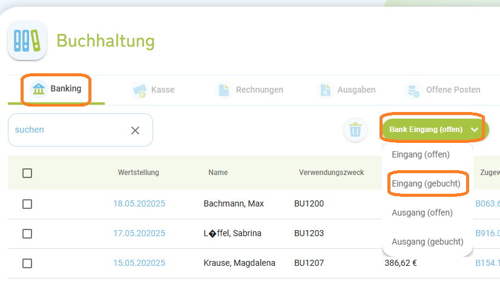500x307 pixels.
Task: Click the amount 386,62 €
Action: (x=401, y=263)
